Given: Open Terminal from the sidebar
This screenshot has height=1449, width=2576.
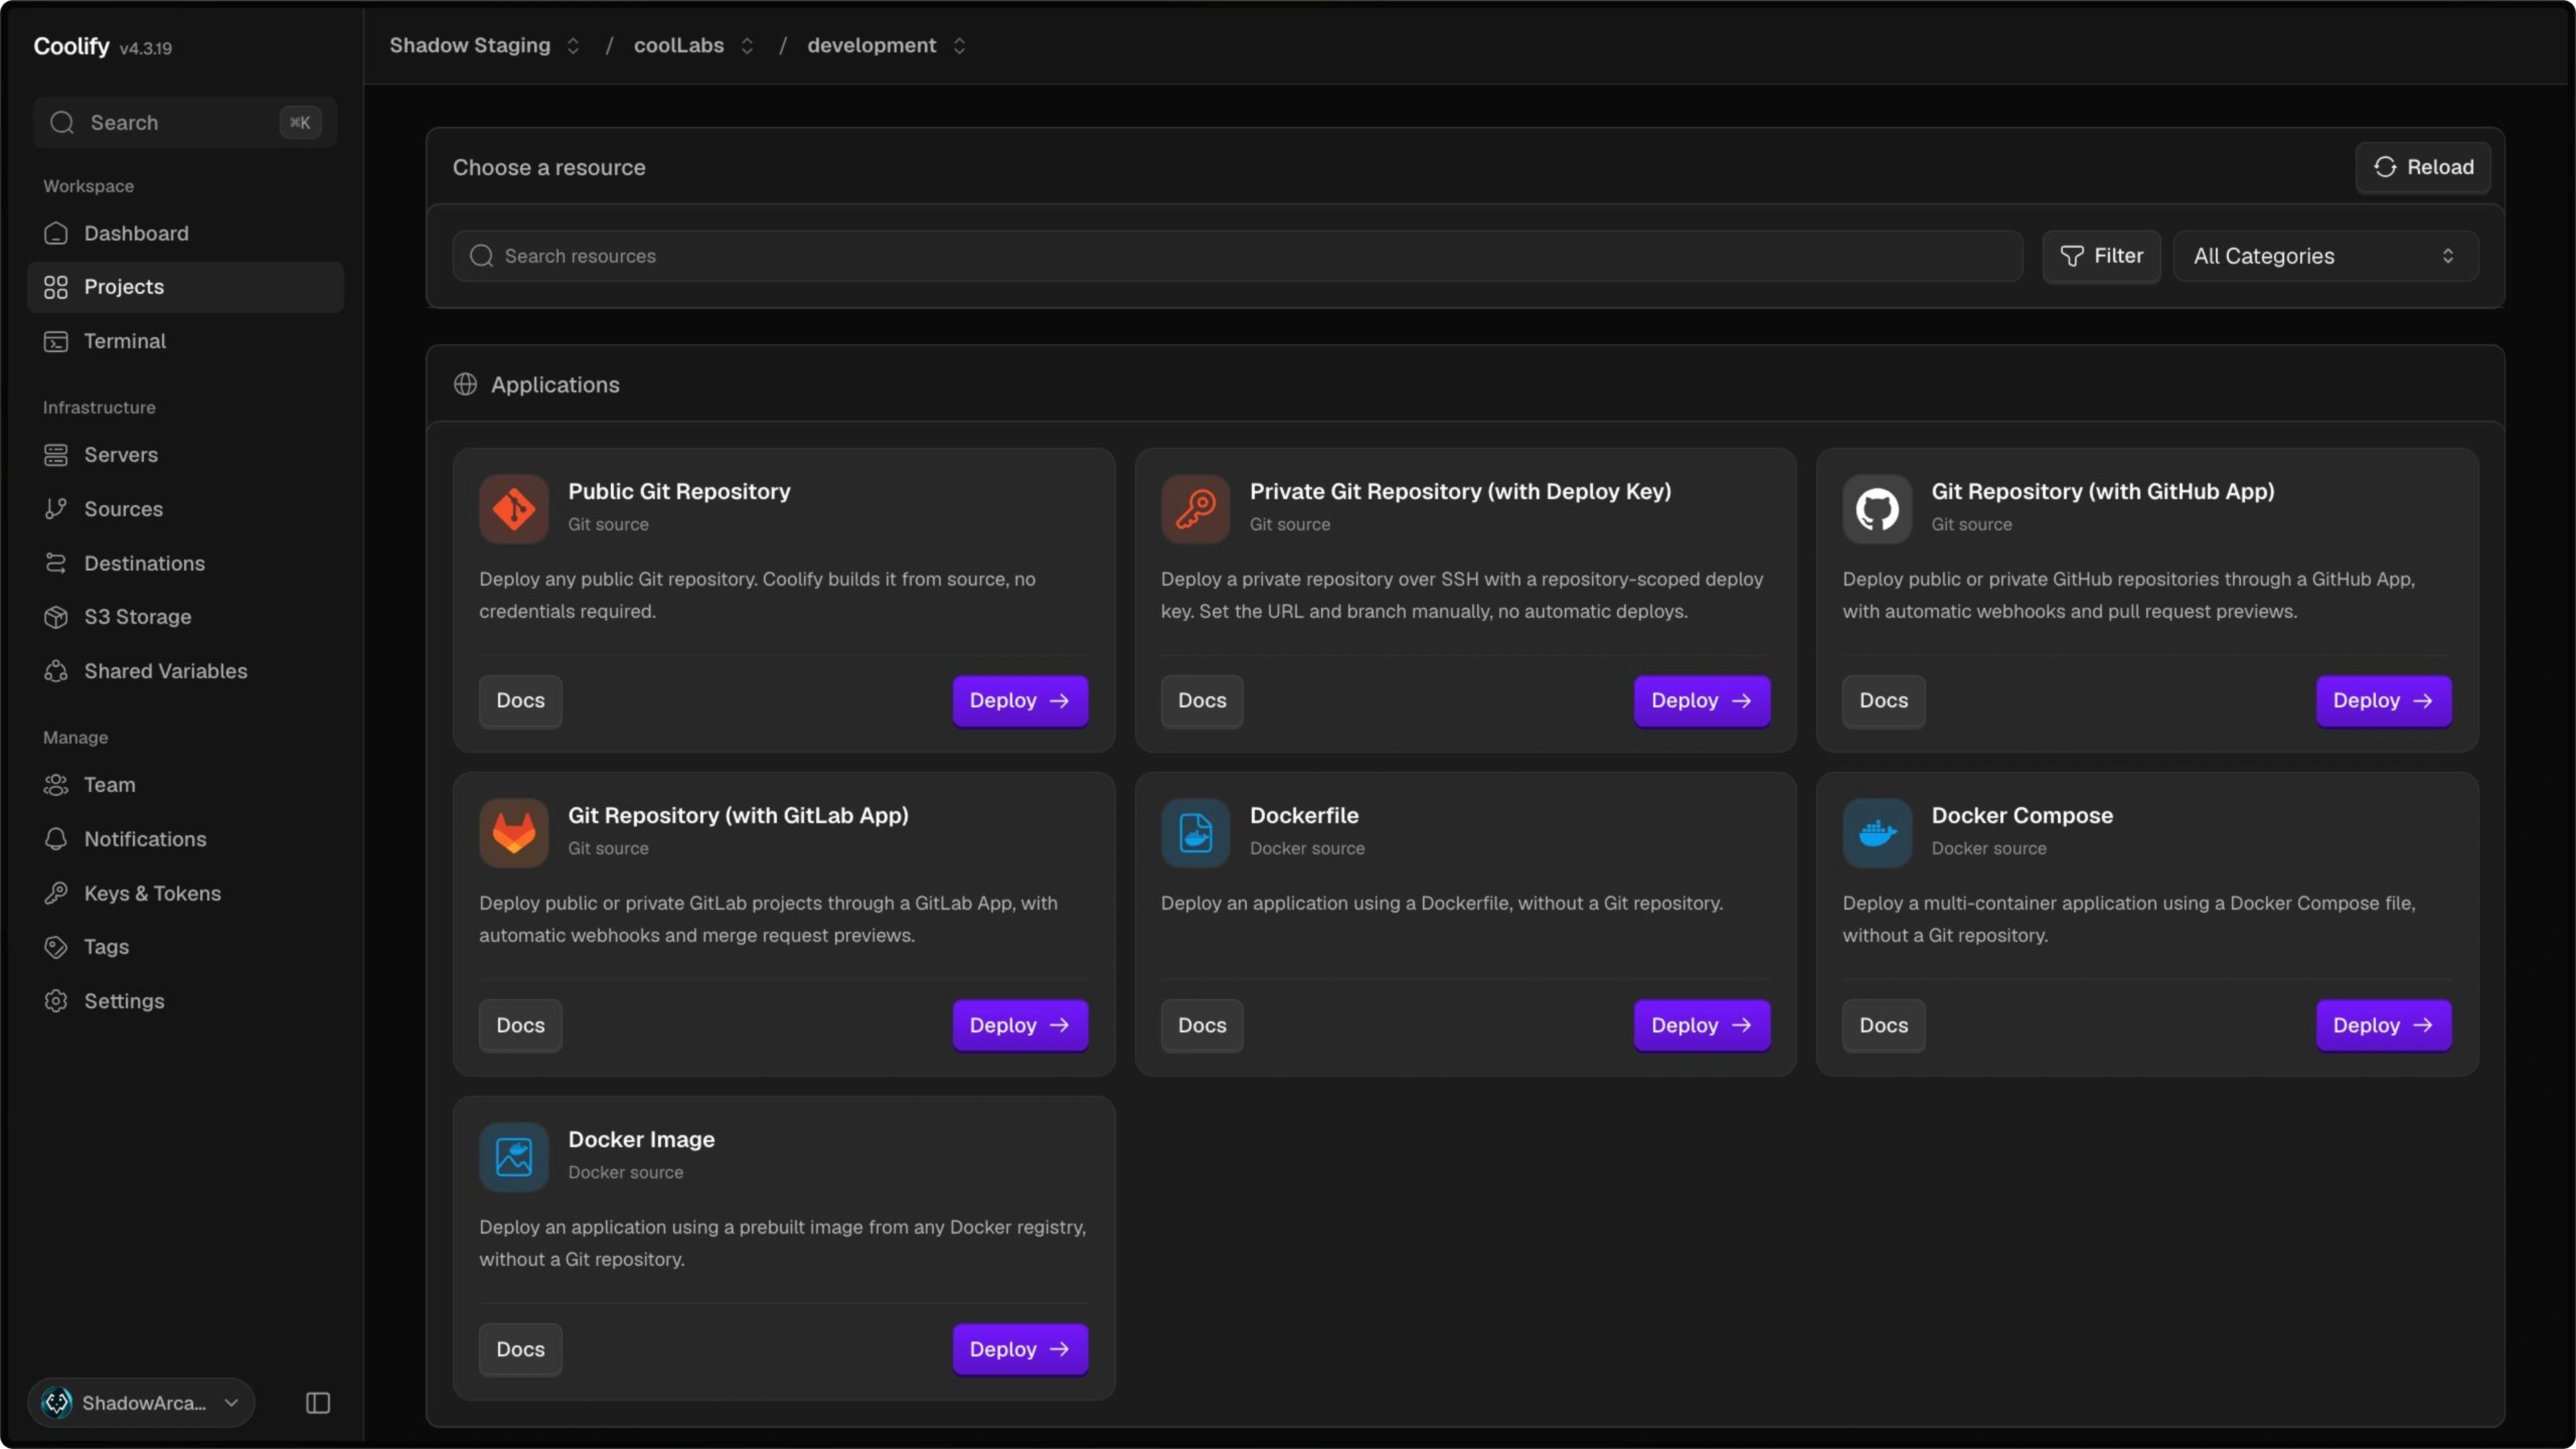Looking at the screenshot, I should point(186,341).
